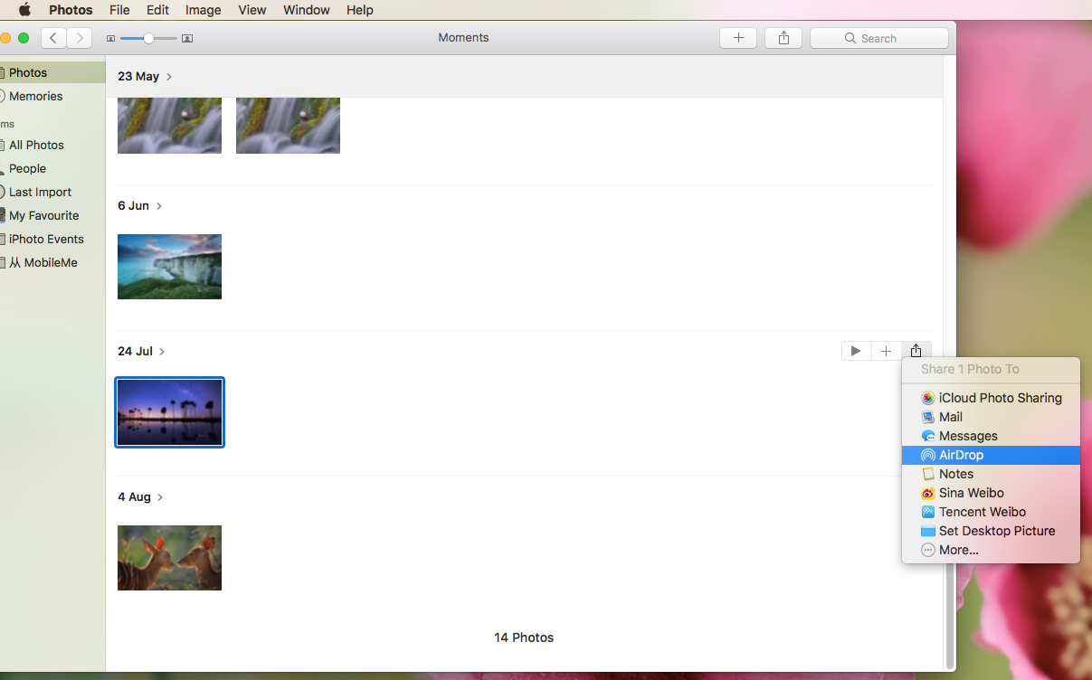Select the Last Import album
Viewport: 1092px width, 680px height.
(40, 192)
